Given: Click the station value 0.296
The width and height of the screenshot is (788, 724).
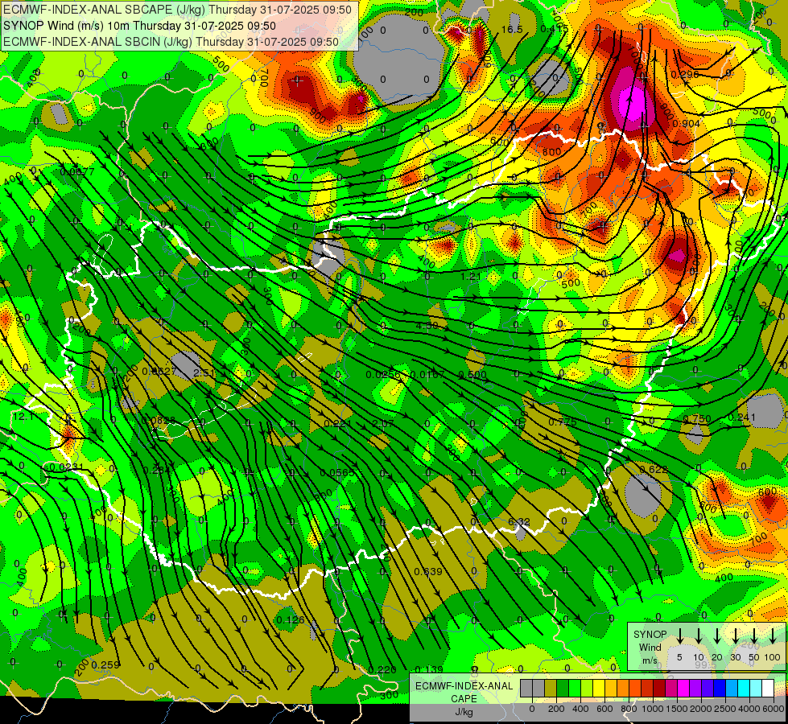Looking at the screenshot, I should [x=684, y=74].
